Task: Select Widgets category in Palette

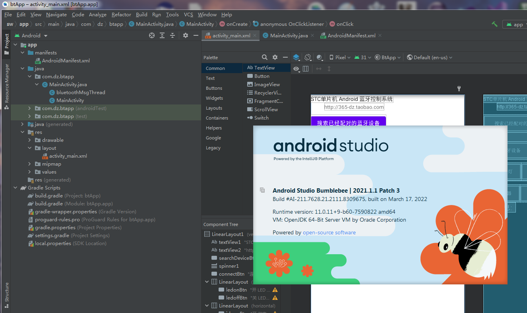Action: [214, 98]
